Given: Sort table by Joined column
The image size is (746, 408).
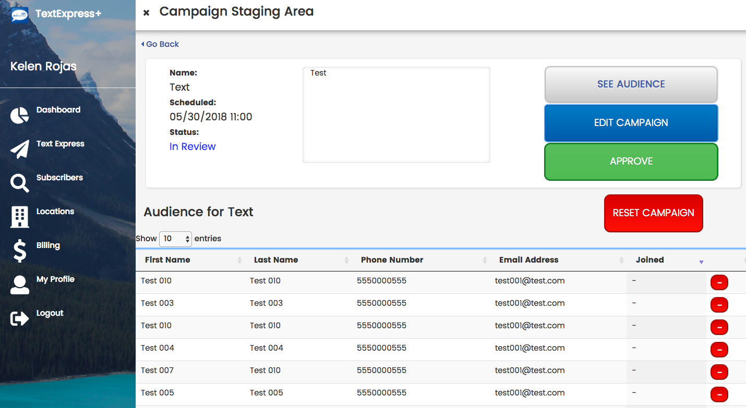Looking at the screenshot, I should click(667, 260).
